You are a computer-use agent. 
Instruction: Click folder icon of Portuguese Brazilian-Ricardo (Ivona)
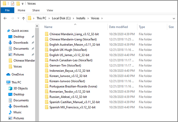point(46,86)
